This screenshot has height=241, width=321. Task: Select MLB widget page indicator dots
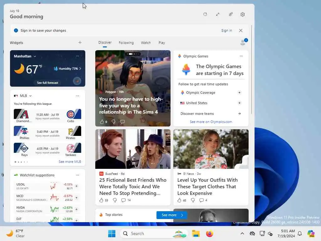[x=21, y=162]
